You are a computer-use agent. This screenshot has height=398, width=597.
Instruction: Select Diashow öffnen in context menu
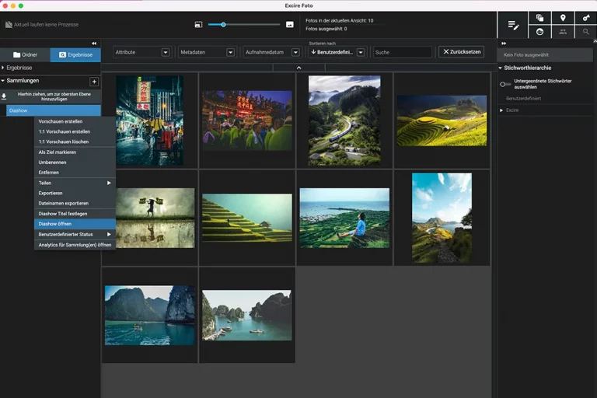click(55, 224)
